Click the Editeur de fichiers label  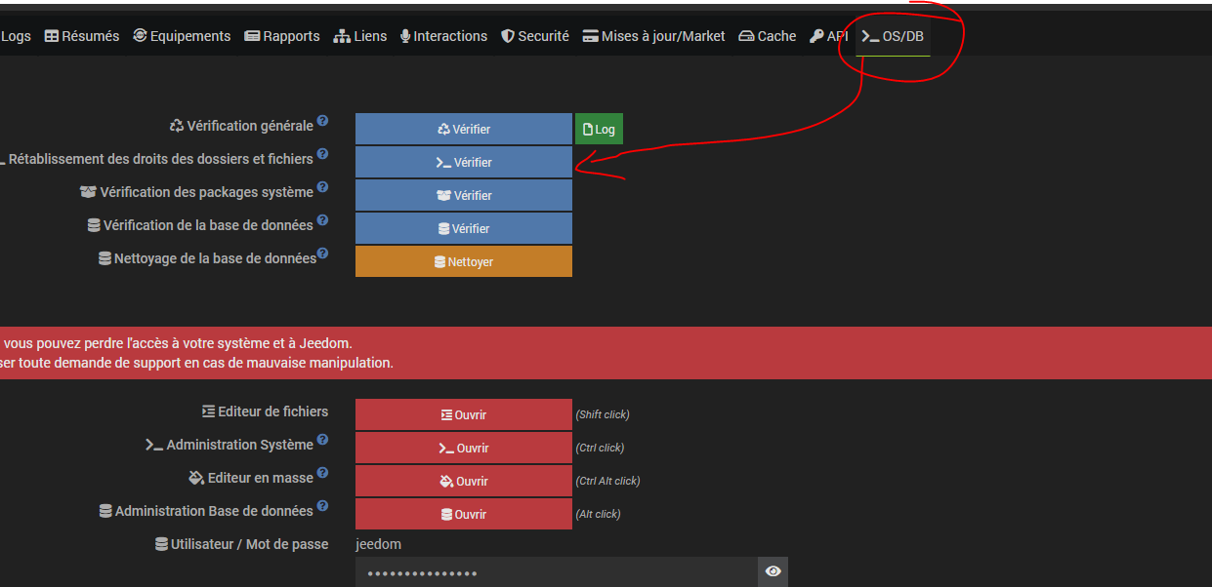[273, 411]
